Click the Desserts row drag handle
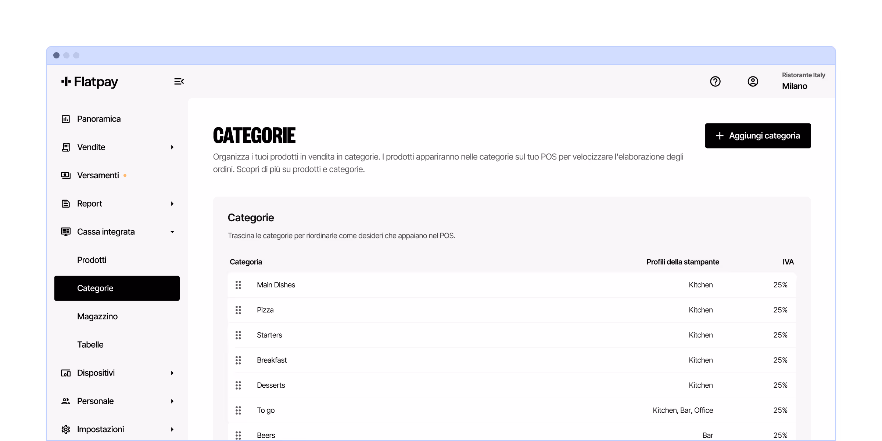 pos(238,385)
